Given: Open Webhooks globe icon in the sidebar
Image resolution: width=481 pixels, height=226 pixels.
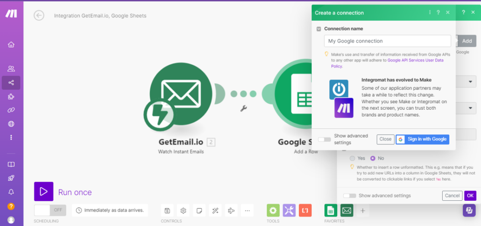Looking at the screenshot, I should [11, 124].
